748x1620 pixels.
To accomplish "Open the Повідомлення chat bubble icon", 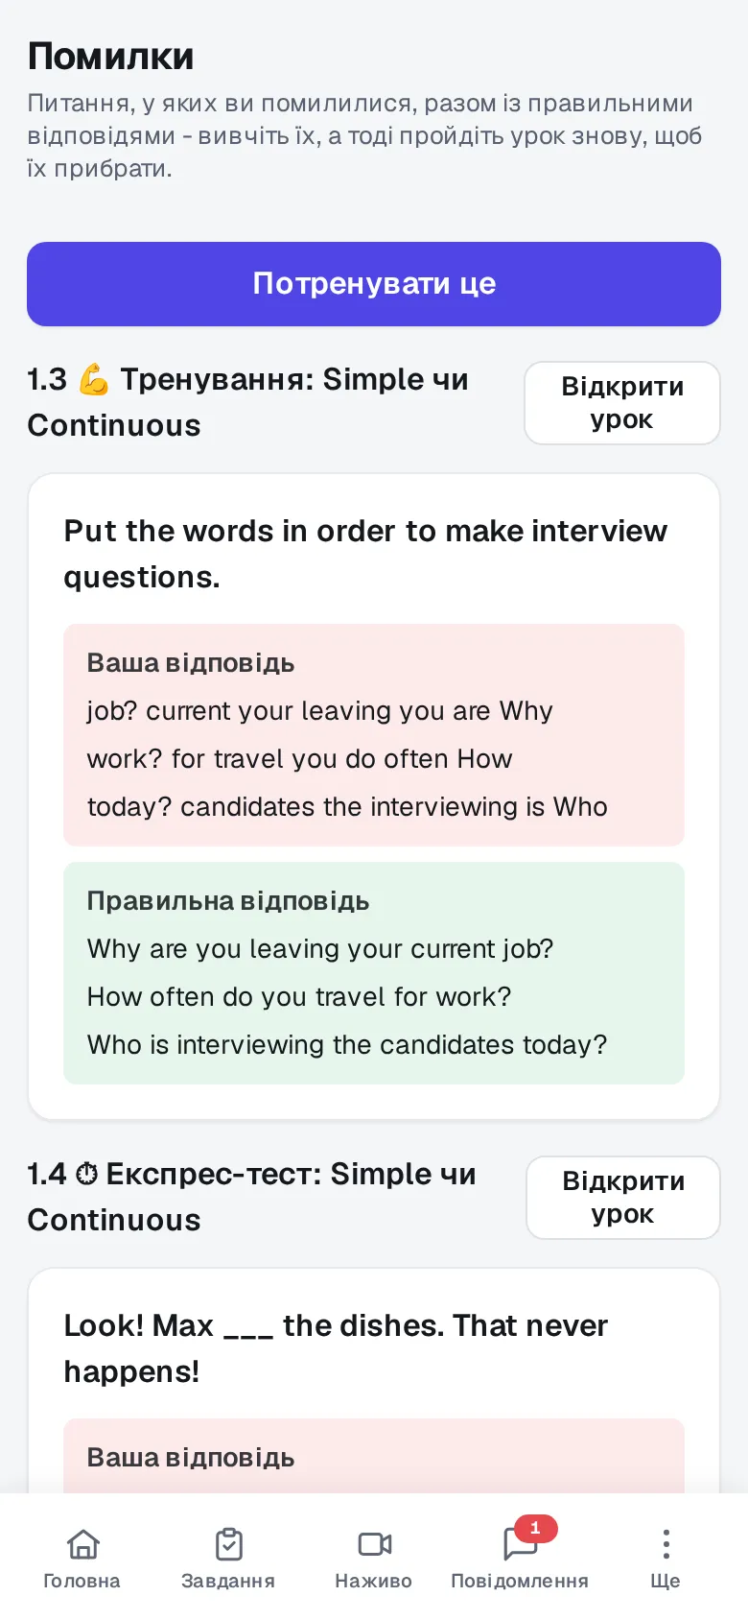I will pos(520,1543).
